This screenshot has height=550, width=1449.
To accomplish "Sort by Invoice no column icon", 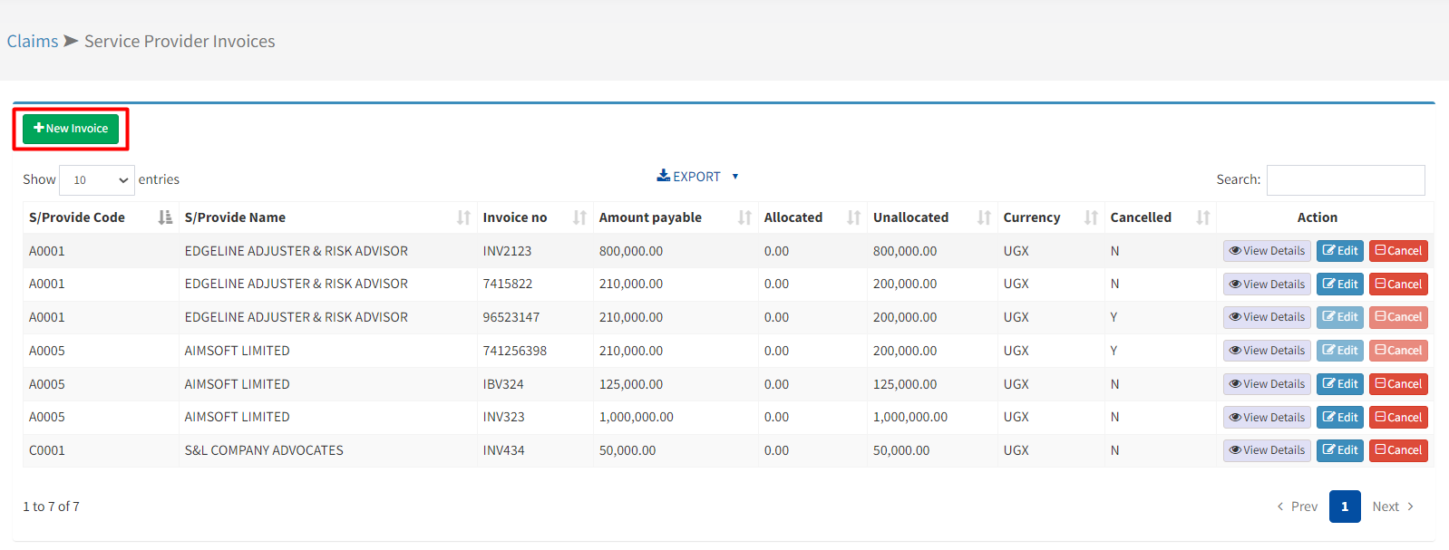I will pyautogui.click(x=579, y=217).
